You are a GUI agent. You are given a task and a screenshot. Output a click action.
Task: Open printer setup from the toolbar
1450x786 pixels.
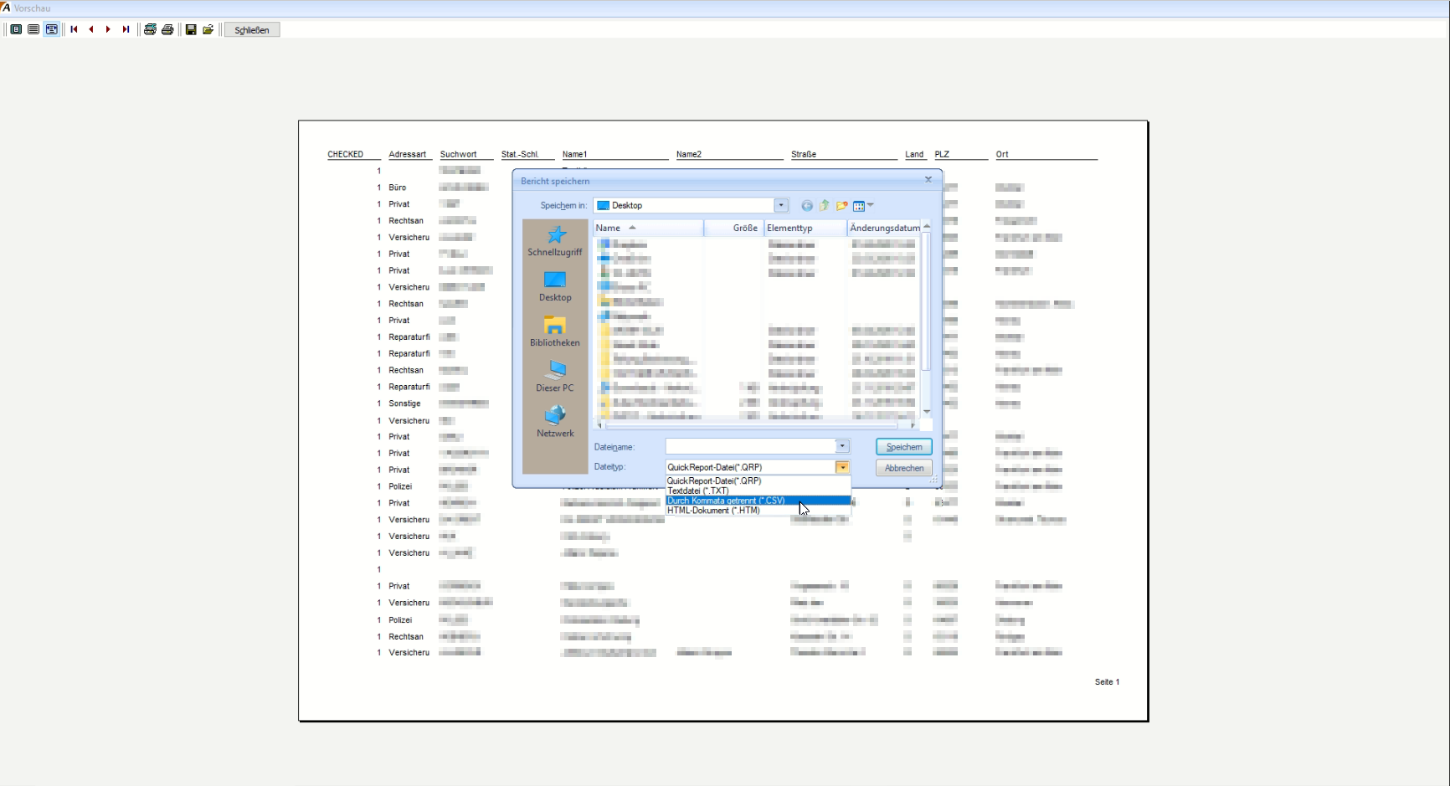150,29
